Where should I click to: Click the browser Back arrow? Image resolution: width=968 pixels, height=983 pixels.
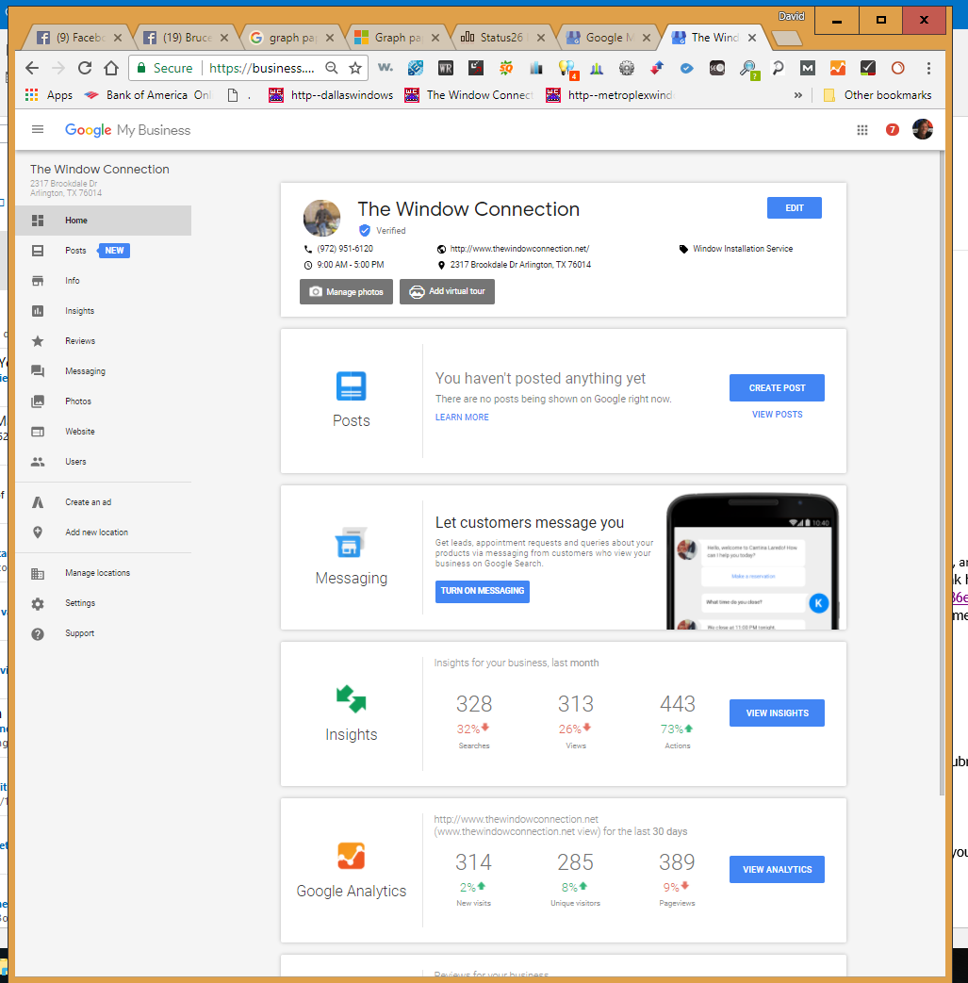(x=32, y=68)
